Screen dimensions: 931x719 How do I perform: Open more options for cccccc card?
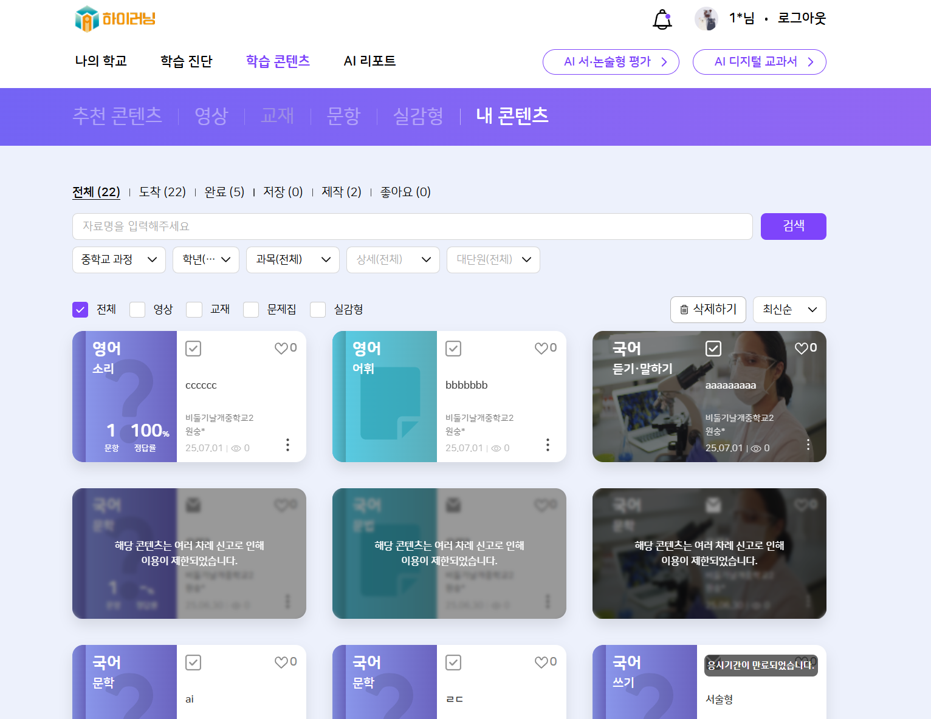pos(287,445)
